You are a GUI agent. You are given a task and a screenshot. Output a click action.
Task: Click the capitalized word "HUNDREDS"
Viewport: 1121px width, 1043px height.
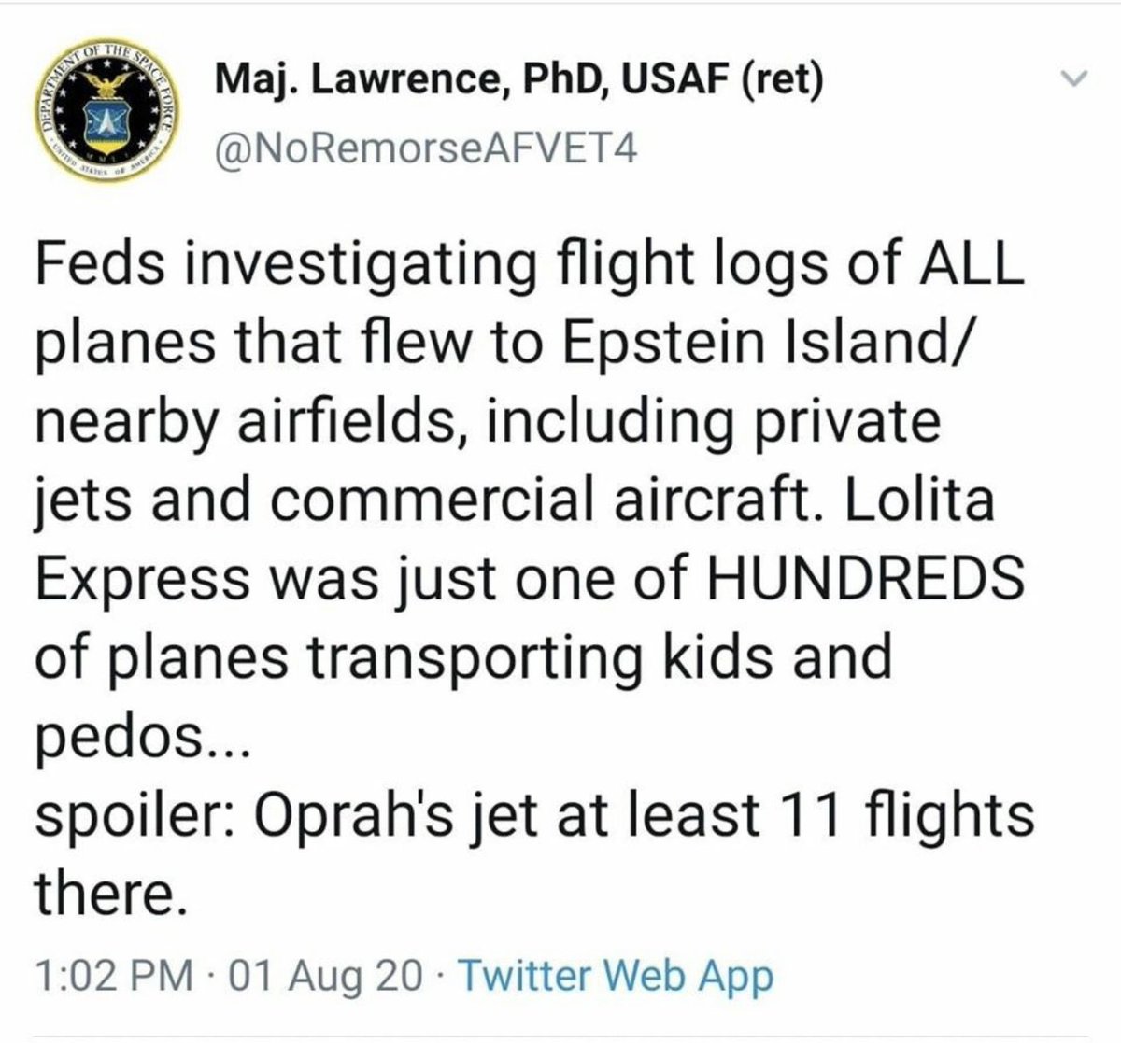pyautogui.click(x=863, y=580)
